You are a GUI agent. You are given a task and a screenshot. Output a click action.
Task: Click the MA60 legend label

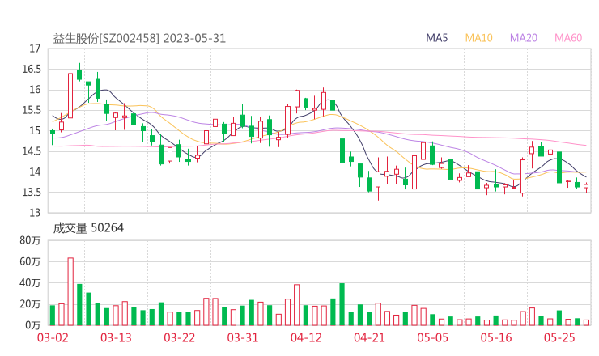pos(568,38)
